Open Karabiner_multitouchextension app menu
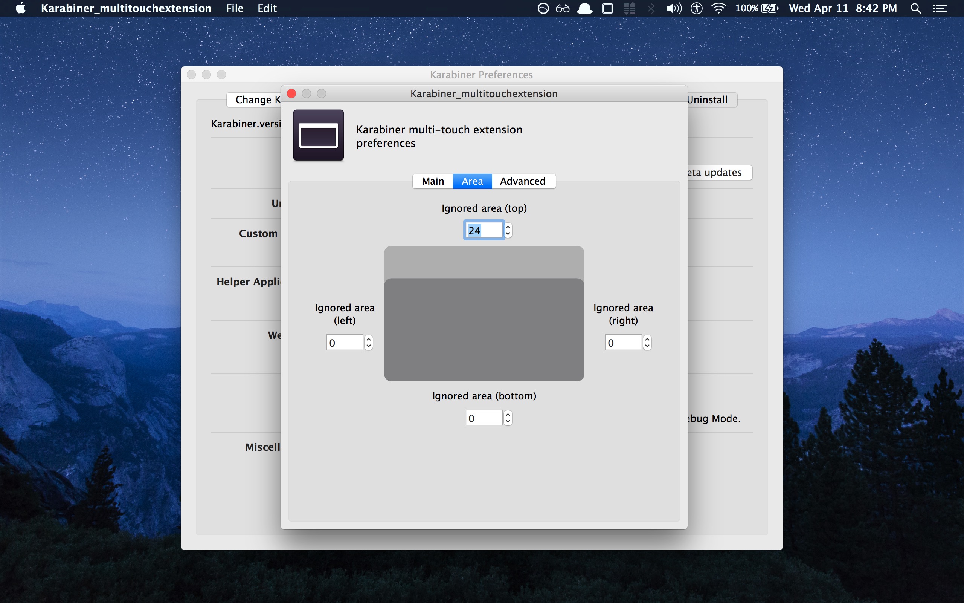 click(126, 8)
